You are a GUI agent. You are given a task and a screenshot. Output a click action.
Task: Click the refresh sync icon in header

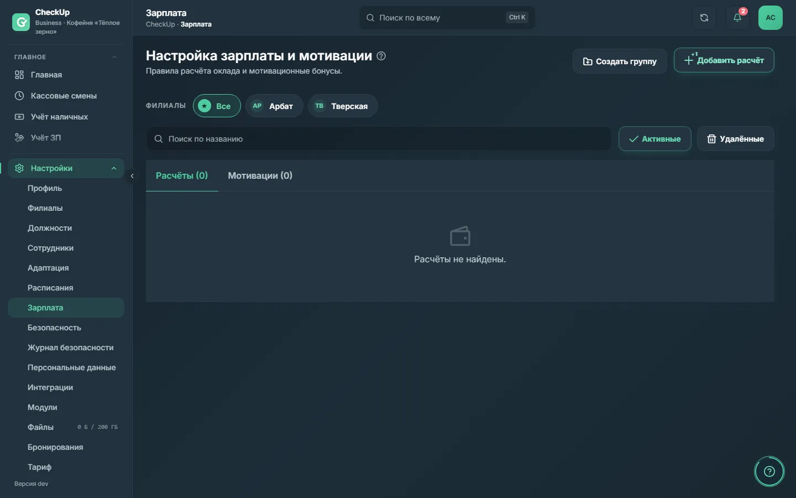(x=704, y=18)
